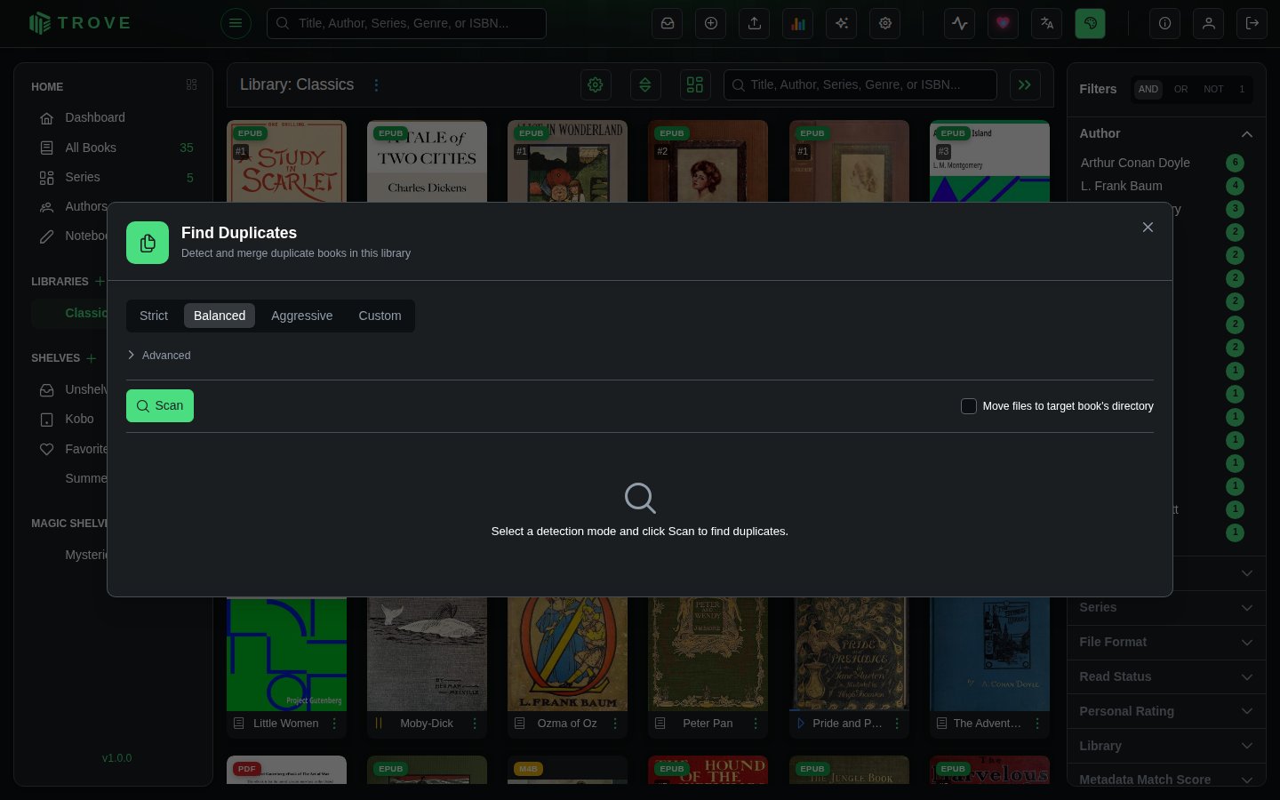Click the logout icon
The width and height of the screenshot is (1280, 800).
pos(1252,23)
